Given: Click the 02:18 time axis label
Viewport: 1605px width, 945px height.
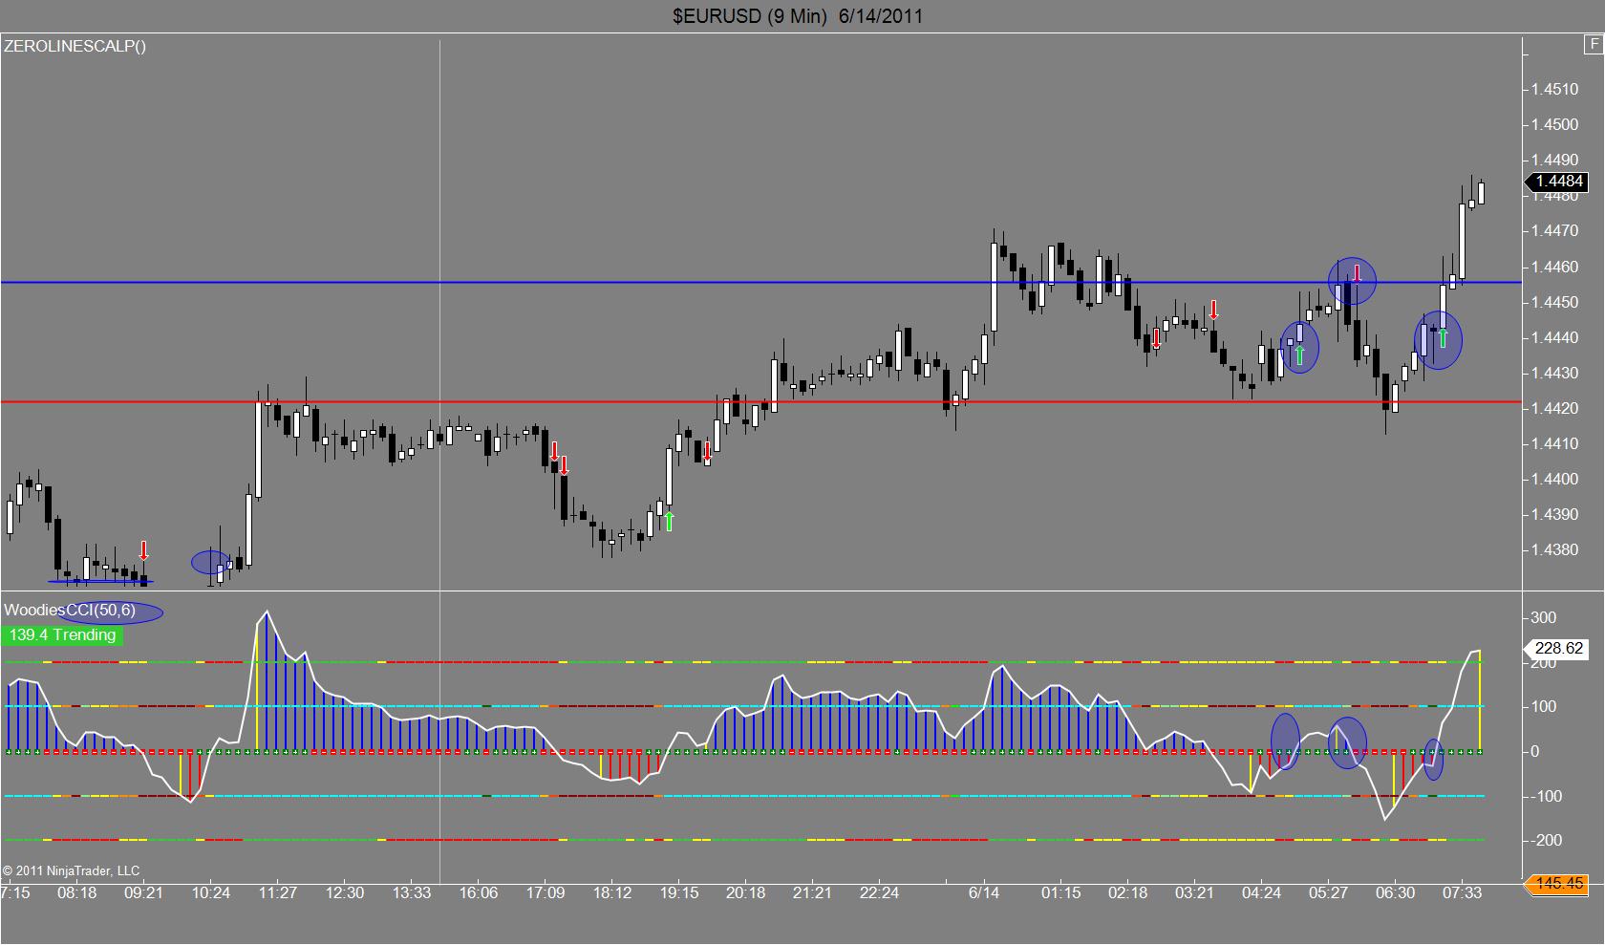Looking at the screenshot, I should 1128,892.
